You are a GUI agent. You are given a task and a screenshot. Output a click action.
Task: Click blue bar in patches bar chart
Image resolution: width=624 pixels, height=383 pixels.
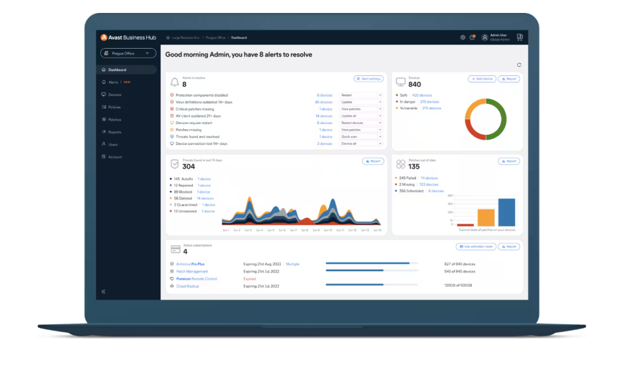(506, 212)
